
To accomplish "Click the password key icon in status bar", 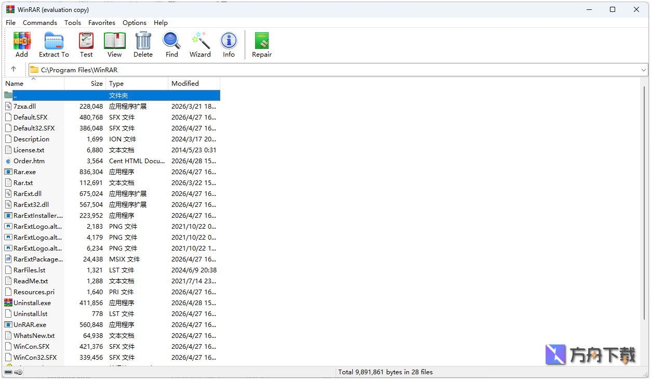I will point(18,372).
